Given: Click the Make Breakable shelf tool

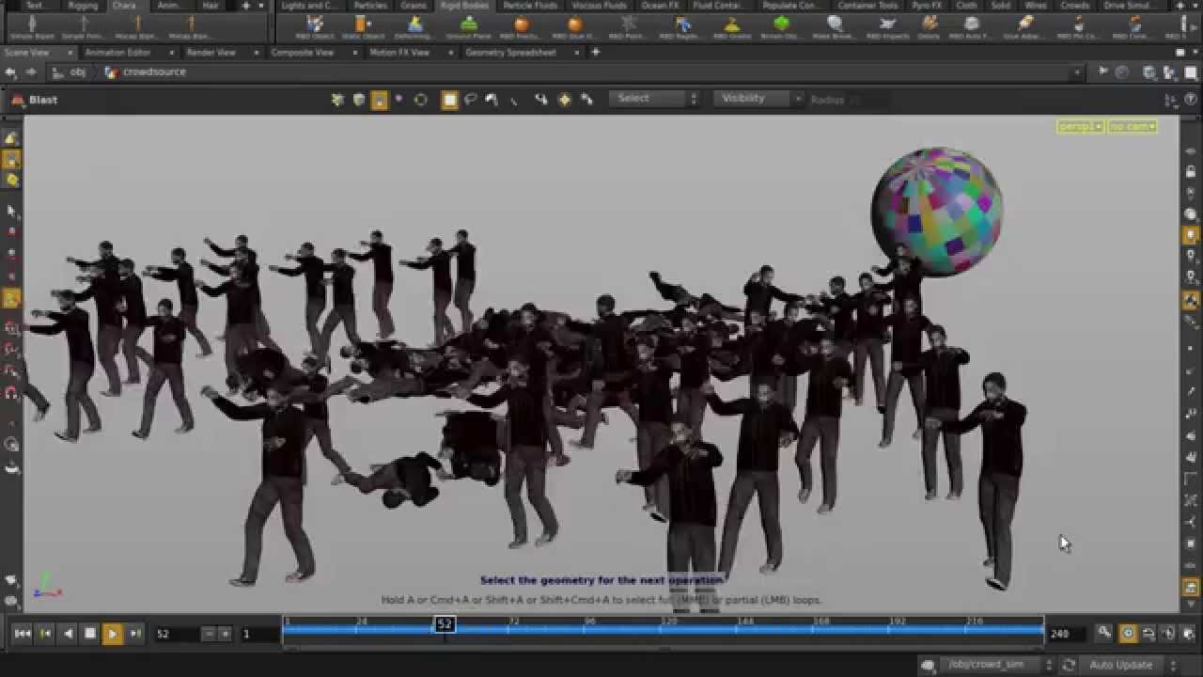Looking at the screenshot, I should [835, 26].
